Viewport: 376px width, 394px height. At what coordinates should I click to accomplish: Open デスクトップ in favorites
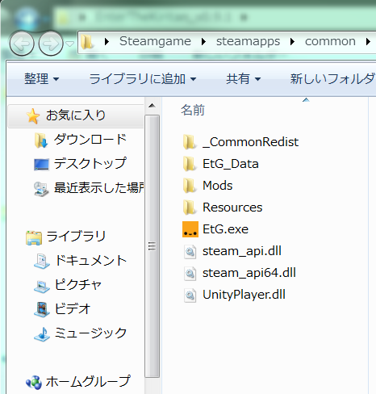pos(90,163)
